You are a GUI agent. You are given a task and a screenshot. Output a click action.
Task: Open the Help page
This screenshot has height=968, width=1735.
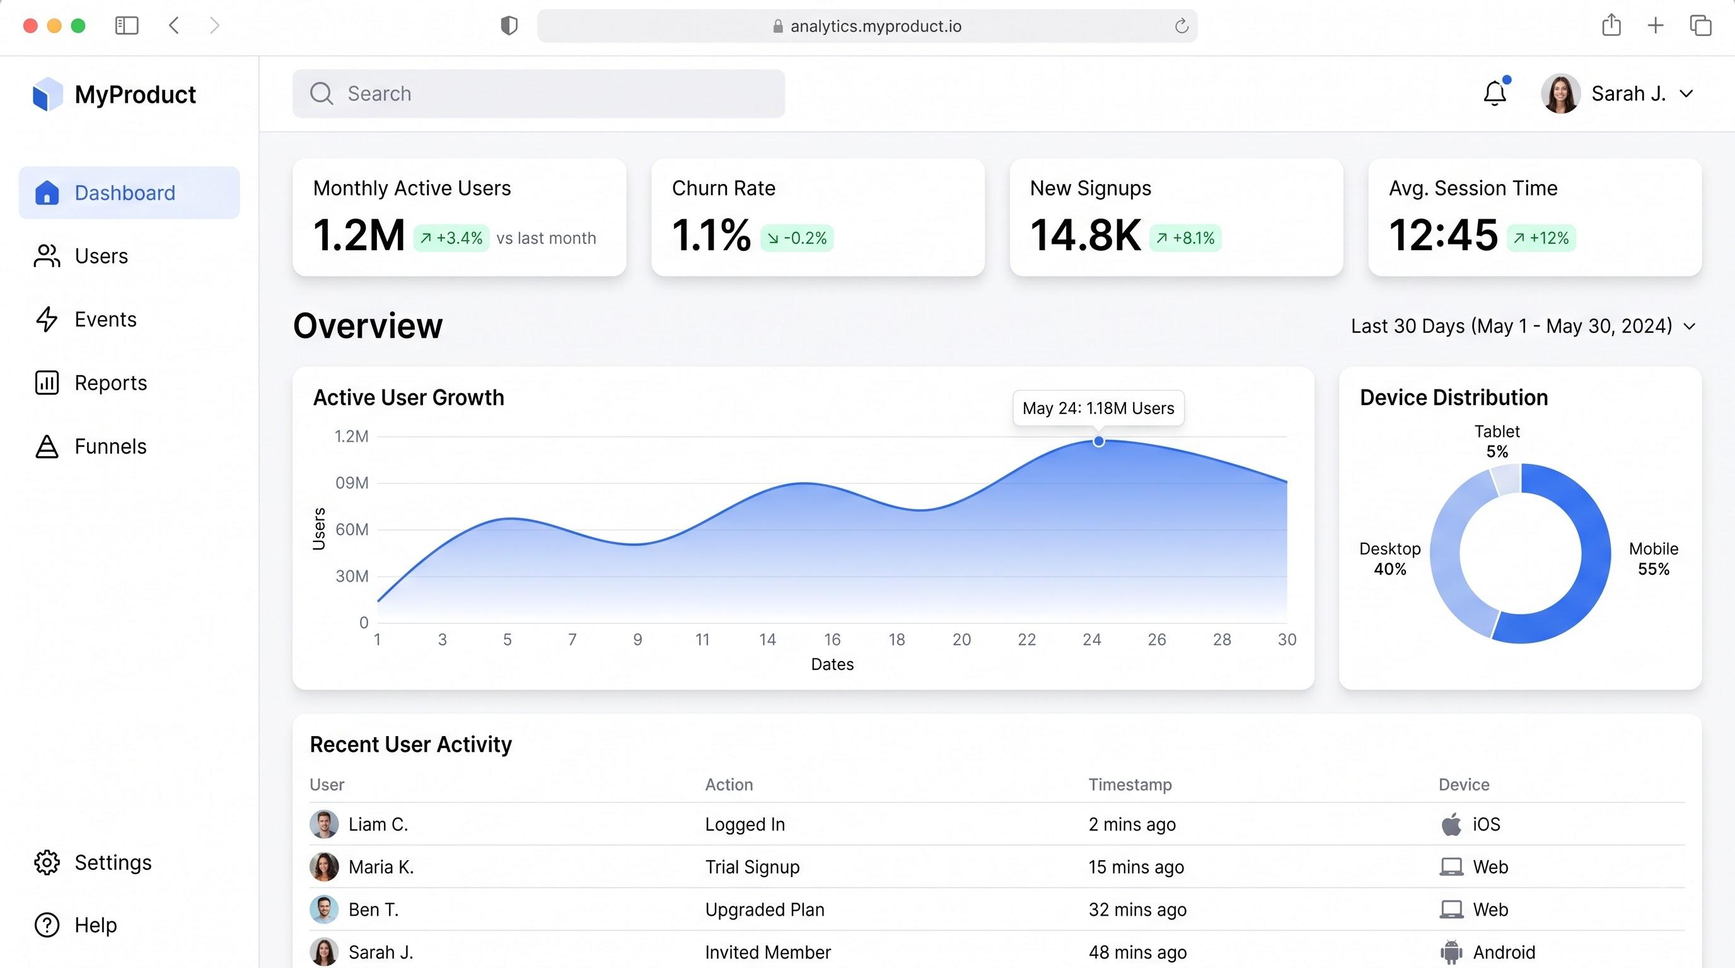(x=76, y=925)
